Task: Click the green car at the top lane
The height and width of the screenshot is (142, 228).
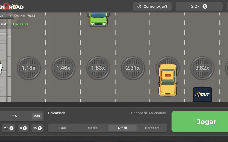Action: coord(98,19)
